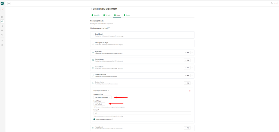
Task: Go to the Variants step tab
Action: pos(107,15)
